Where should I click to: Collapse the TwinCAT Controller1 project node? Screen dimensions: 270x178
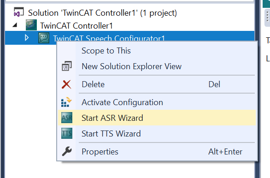pos(15,25)
